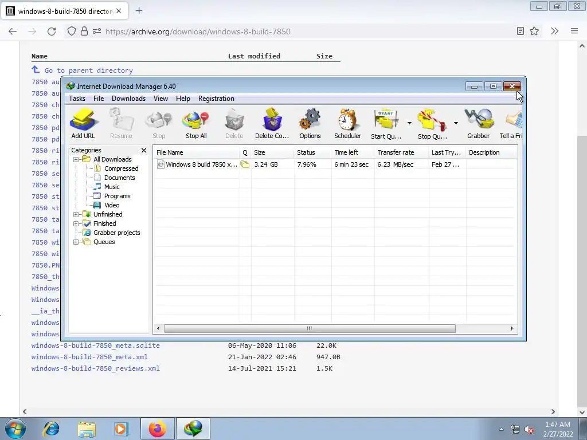Open Windows Explorer from taskbar
Screen dimensions: 587x440
(x=86, y=429)
